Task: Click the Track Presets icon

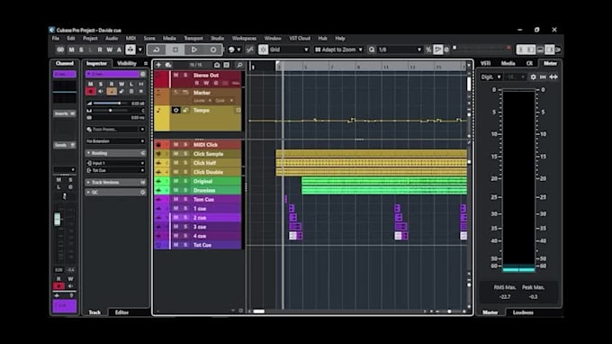Action: click(89, 130)
